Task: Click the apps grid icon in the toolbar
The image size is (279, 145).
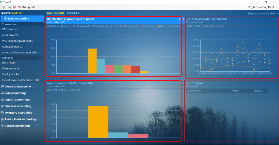Action: pos(4,7)
